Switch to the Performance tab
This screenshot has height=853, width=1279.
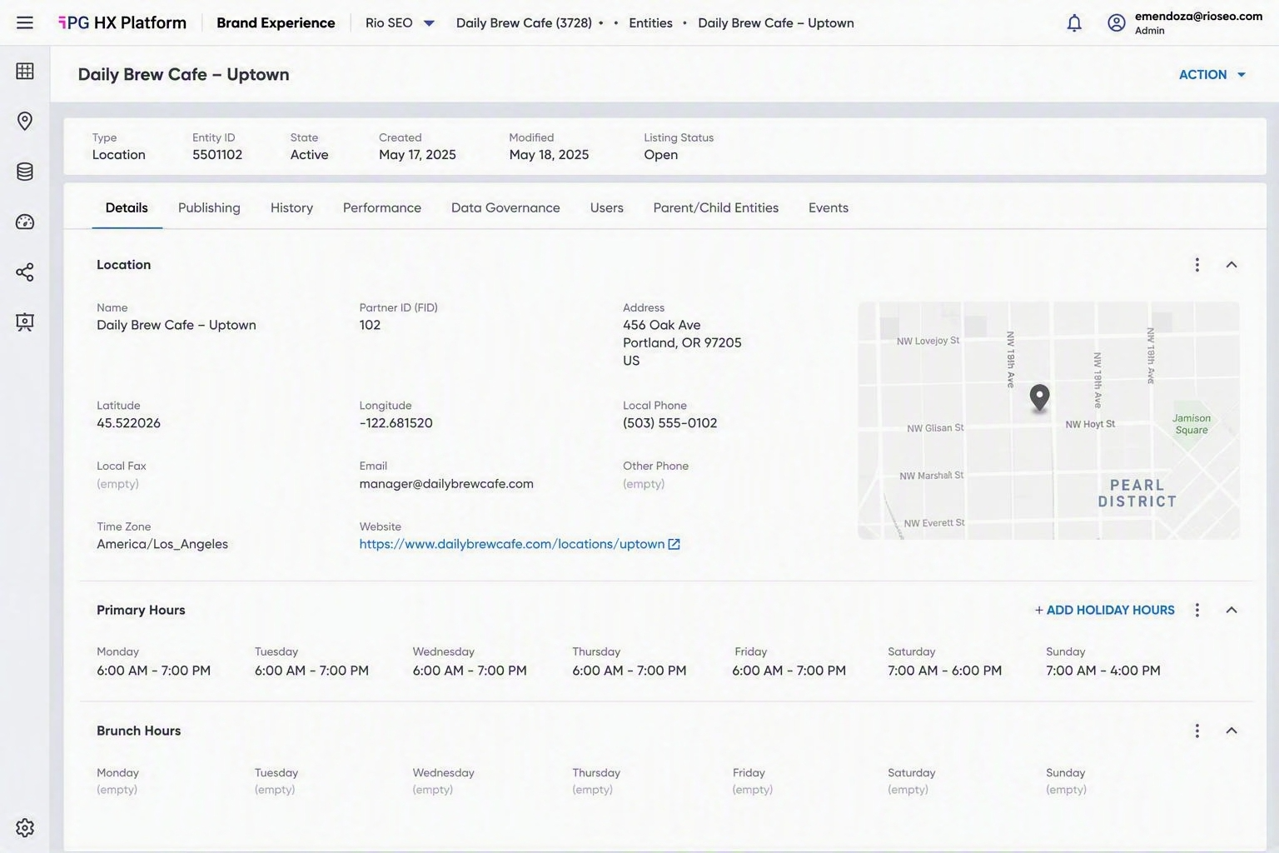point(382,207)
